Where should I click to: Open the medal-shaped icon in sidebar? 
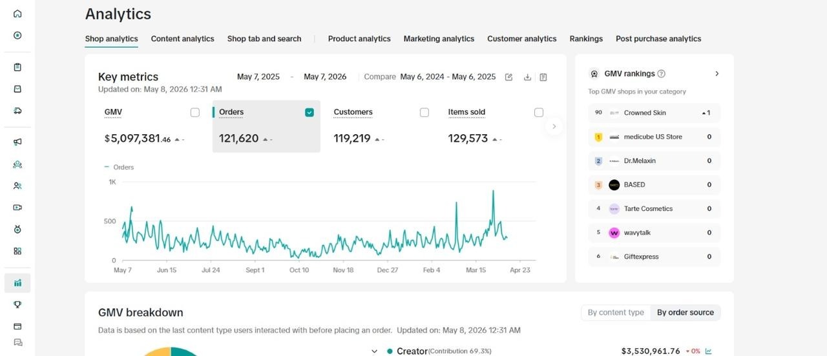(17, 229)
